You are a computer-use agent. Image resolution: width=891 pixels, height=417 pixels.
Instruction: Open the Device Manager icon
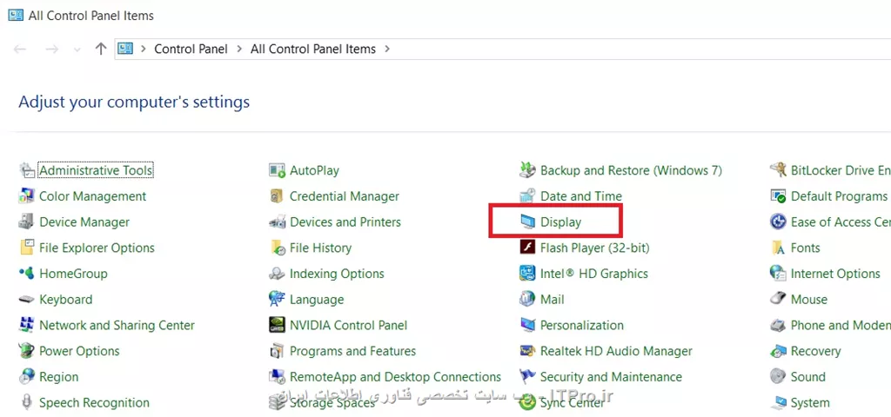(x=27, y=222)
